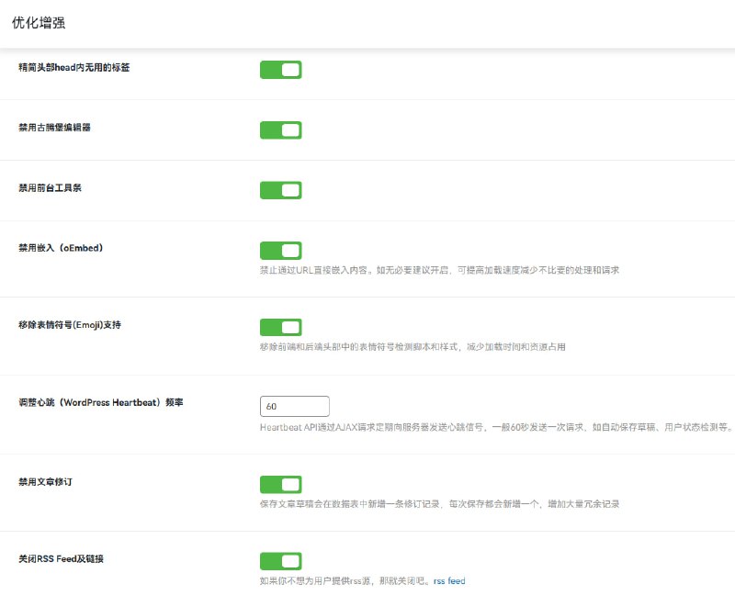Image resolution: width=735 pixels, height=607 pixels.
Task: Click the Heartbeat API description text
Action: coord(494,426)
